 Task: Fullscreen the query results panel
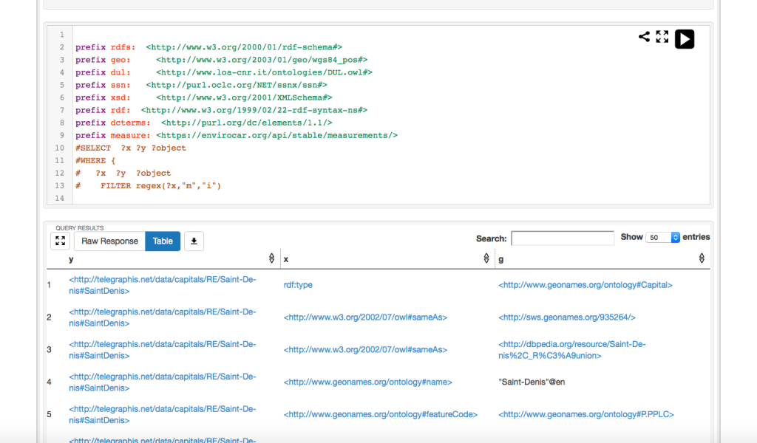tap(60, 241)
